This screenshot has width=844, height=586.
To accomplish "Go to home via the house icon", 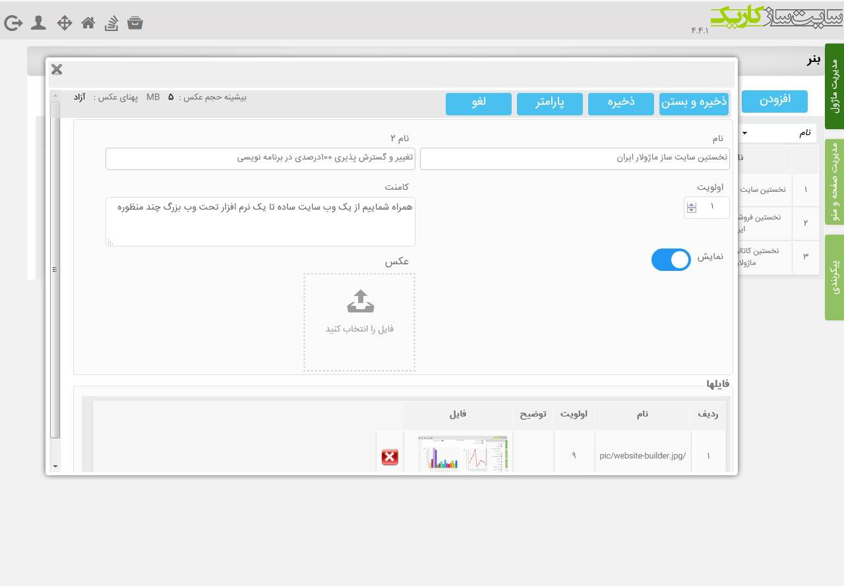I will point(88,23).
